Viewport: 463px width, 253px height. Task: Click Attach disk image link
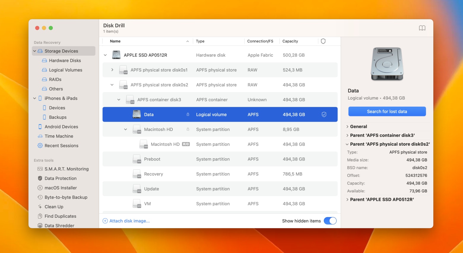(129, 221)
